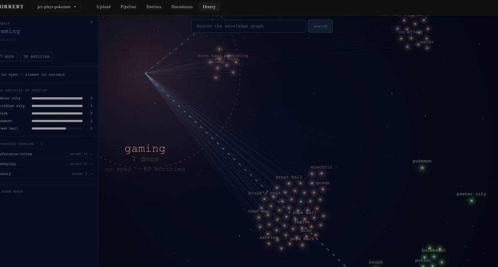This screenshot has height=267, width=498.
Task: Open the jev-plays-pokemon project dropdown
Action: click(57, 7)
